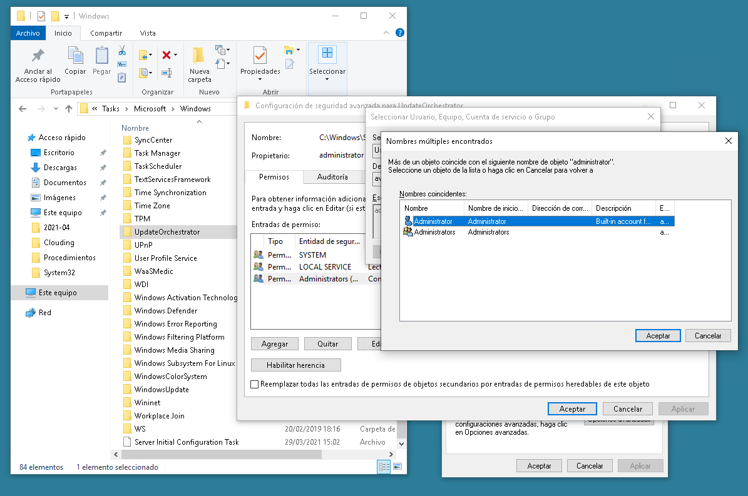This screenshot has width=748, height=496.
Task: Open the Auditoría tab in security settings
Action: (332, 177)
